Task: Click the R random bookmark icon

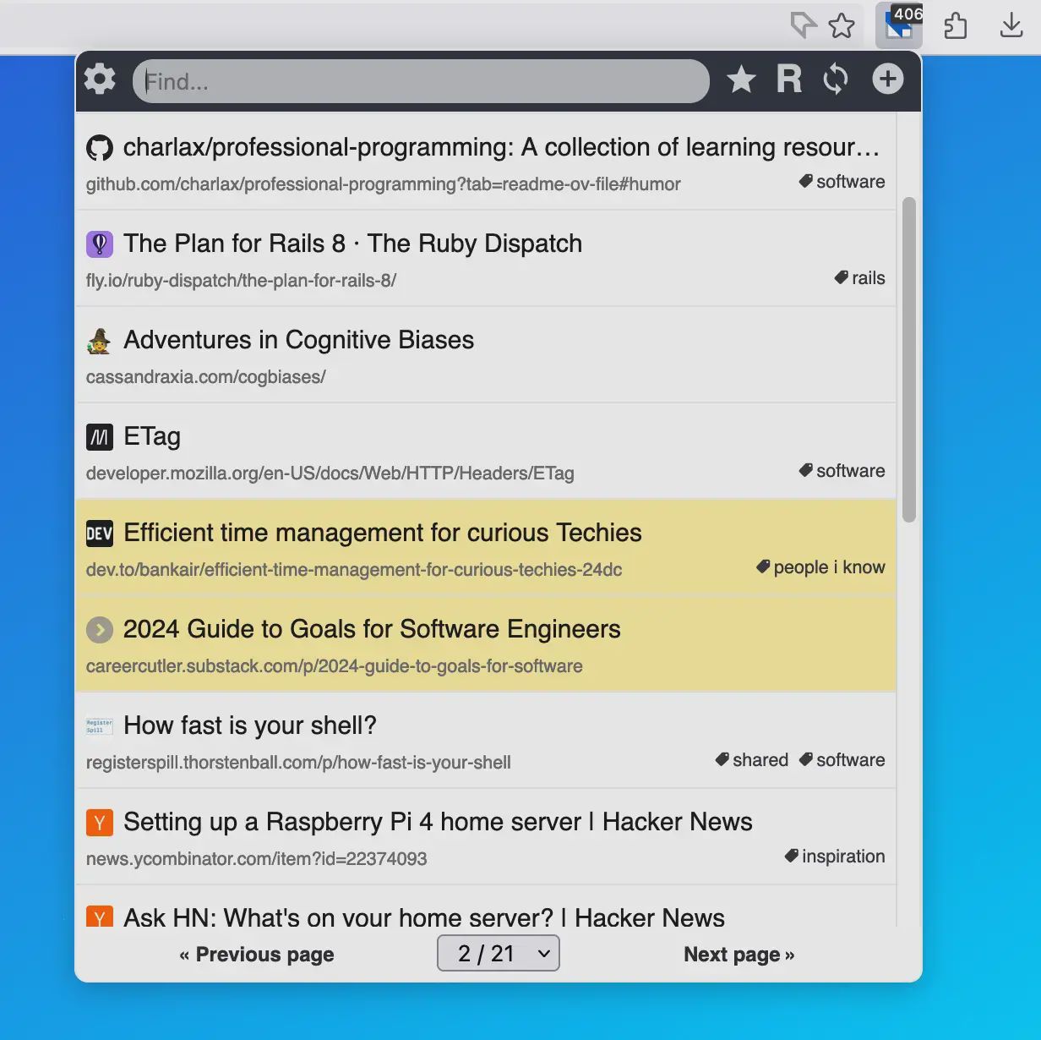Action: pyautogui.click(x=788, y=79)
